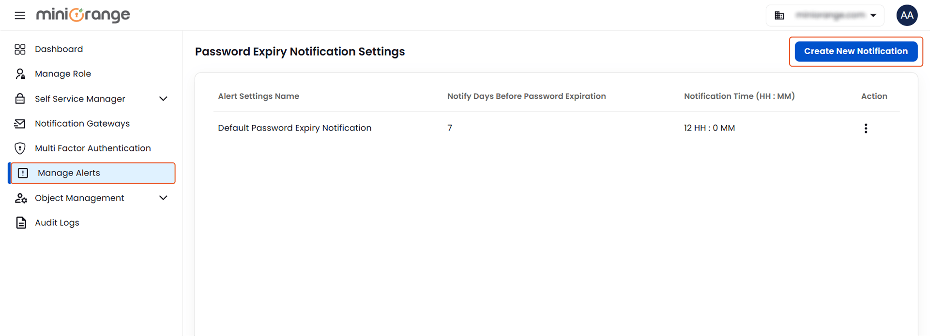Click the Manage Role person icon

tap(20, 73)
